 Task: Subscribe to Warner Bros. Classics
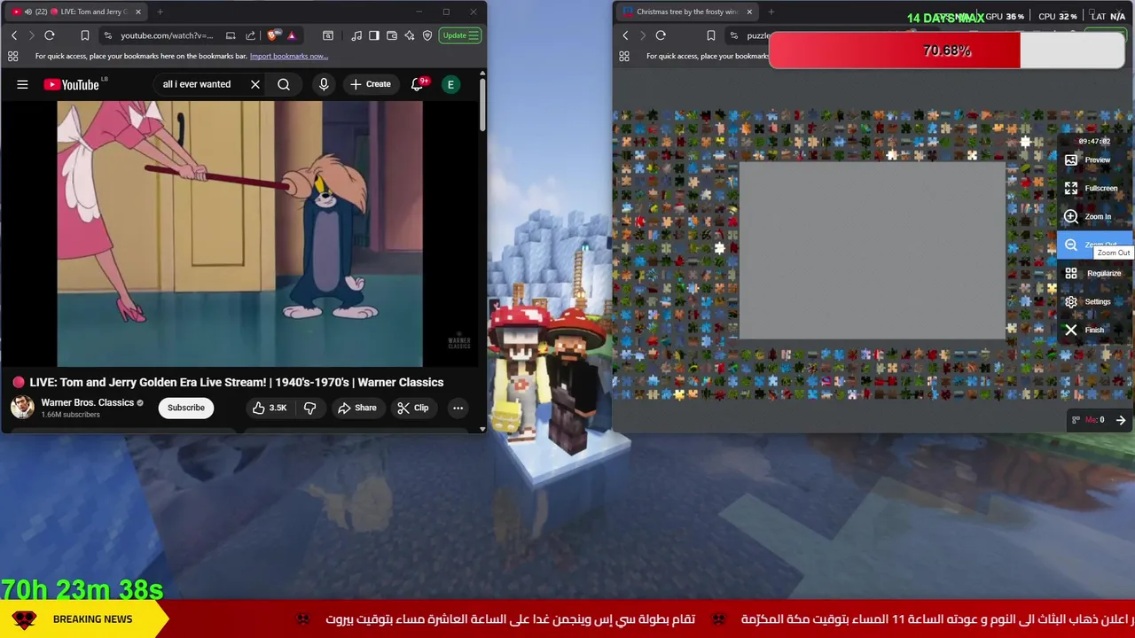point(186,408)
